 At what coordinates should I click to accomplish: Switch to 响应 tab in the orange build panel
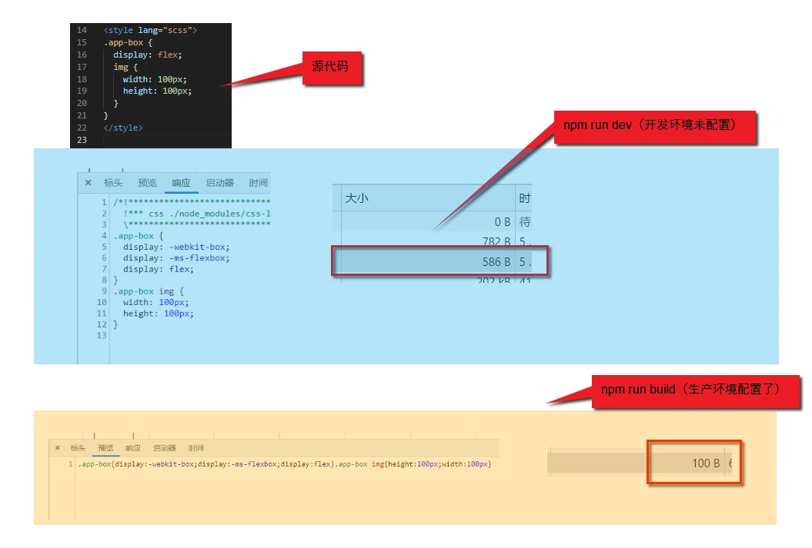pos(133,448)
